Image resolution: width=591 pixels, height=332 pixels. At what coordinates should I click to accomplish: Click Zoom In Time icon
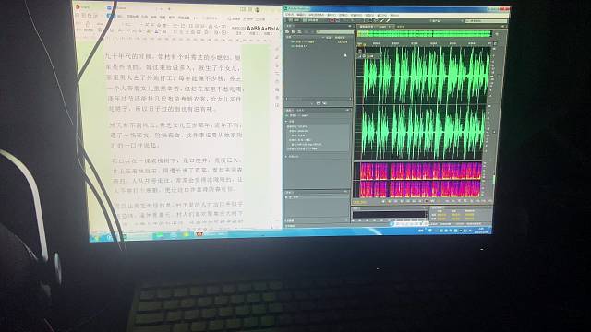tap(460, 201)
